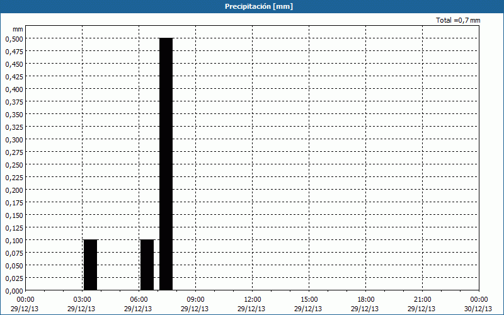Click the 21:00 29/12/13 time label
The image size is (504, 315).
[x=421, y=304]
